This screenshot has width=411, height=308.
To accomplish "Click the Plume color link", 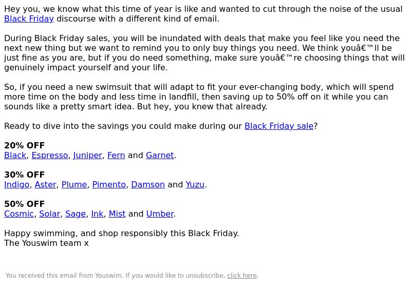I will point(74,185).
